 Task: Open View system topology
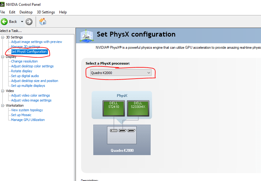27,110
